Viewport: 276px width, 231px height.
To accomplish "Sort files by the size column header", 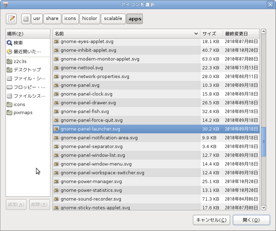I will pyautogui.click(x=211, y=34).
